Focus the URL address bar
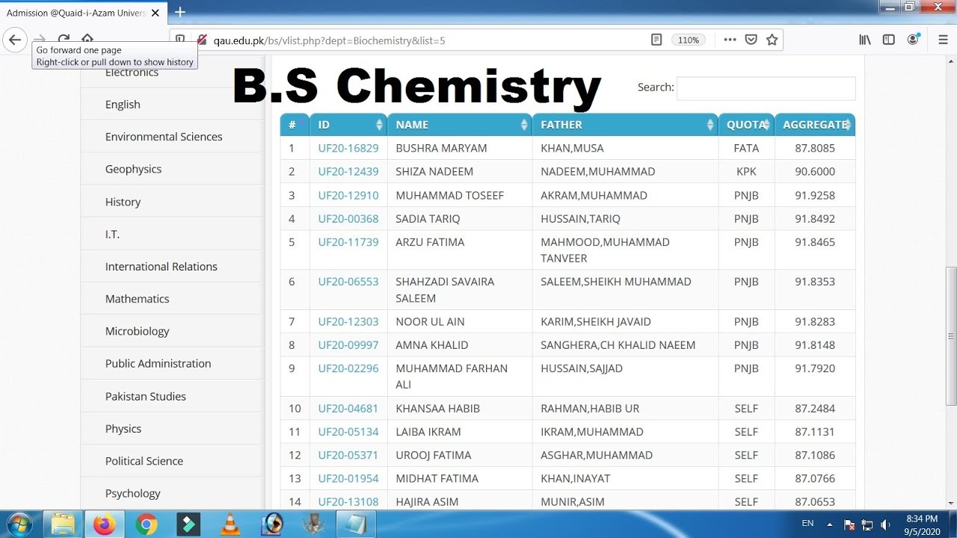The image size is (957, 538). click(426, 40)
